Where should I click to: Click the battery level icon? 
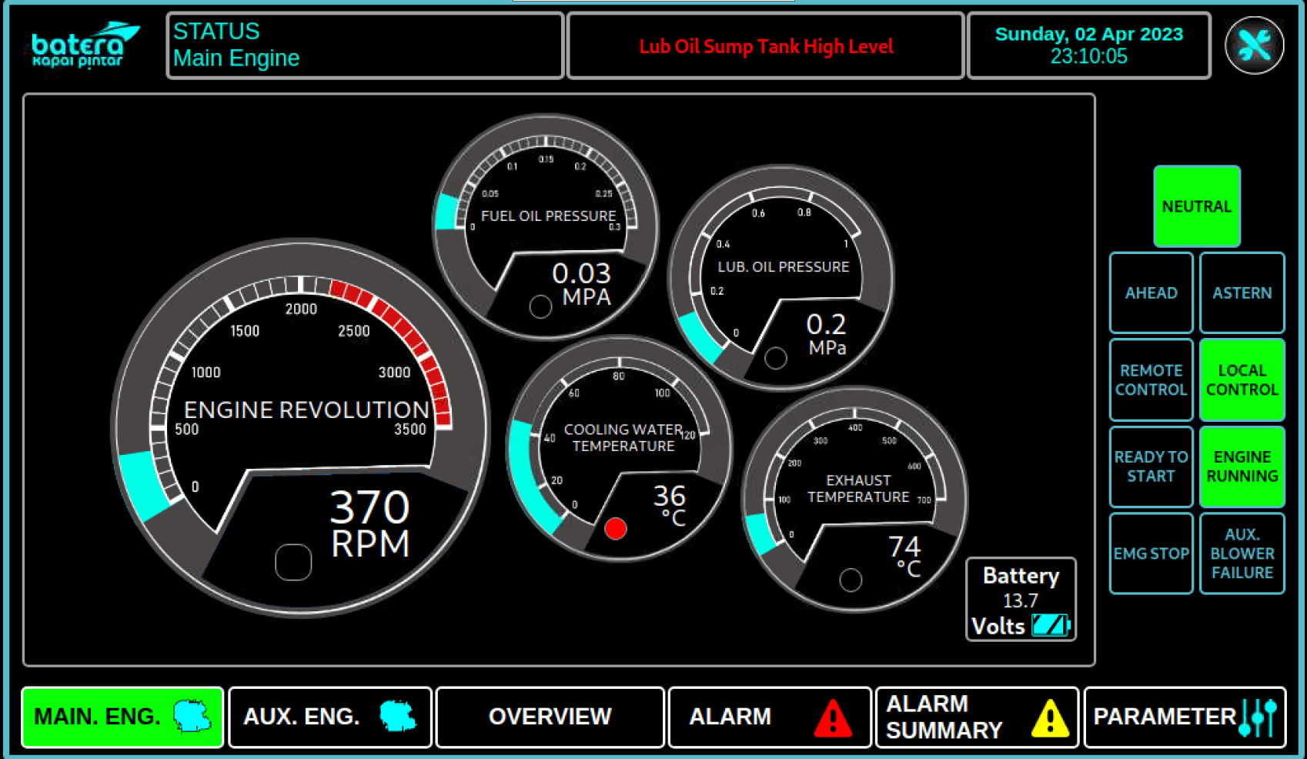click(x=1051, y=624)
